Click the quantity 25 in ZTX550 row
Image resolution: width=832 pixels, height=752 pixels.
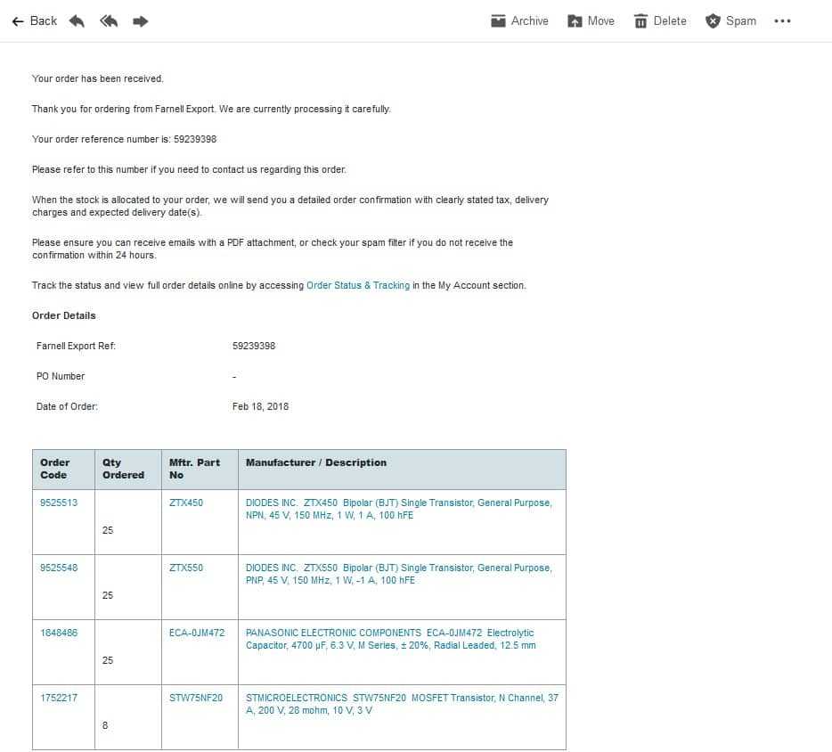tap(108, 595)
